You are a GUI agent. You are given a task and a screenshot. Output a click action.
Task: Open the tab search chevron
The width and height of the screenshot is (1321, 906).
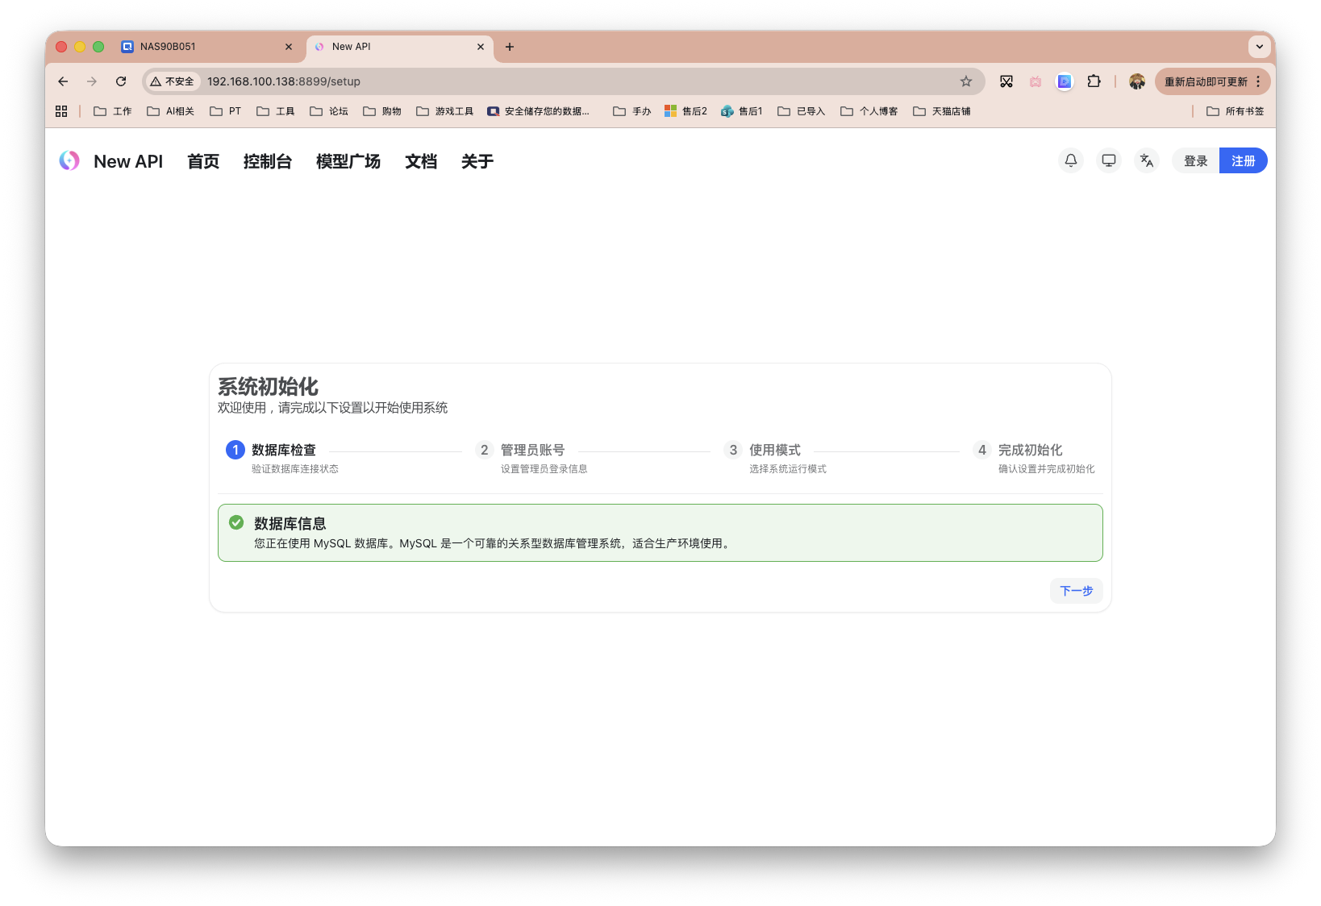coord(1259,47)
